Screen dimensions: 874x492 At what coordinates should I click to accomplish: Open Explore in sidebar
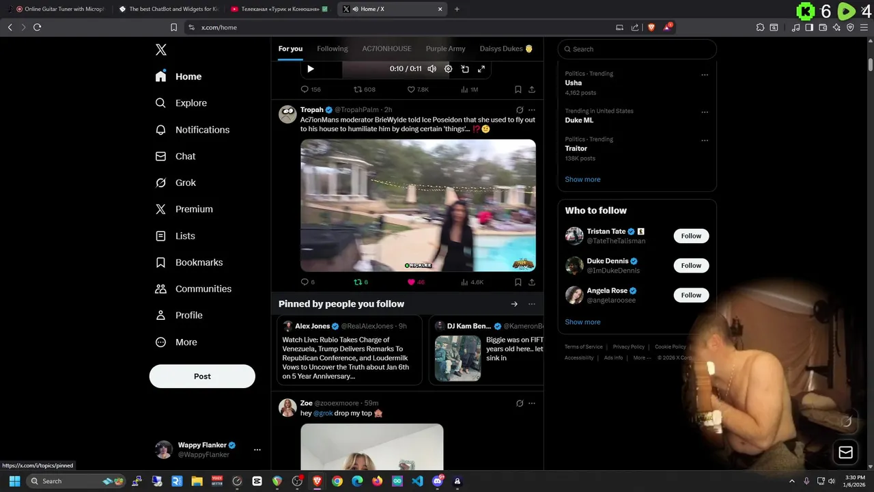click(181, 103)
